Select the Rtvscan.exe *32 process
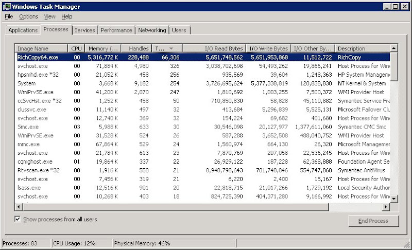The height and width of the screenshot is (250, 412). [203, 170]
